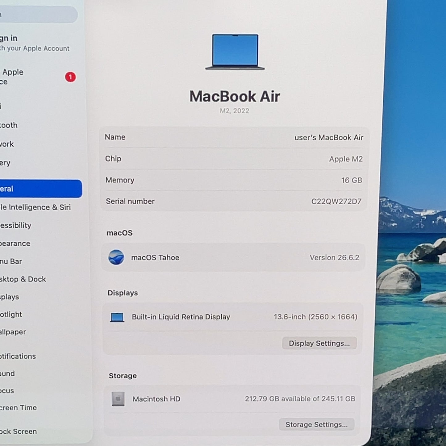This screenshot has height=446, width=446.
Task: Click "13.6-inch (2560 × 1664)" display size
Action: tap(315, 317)
